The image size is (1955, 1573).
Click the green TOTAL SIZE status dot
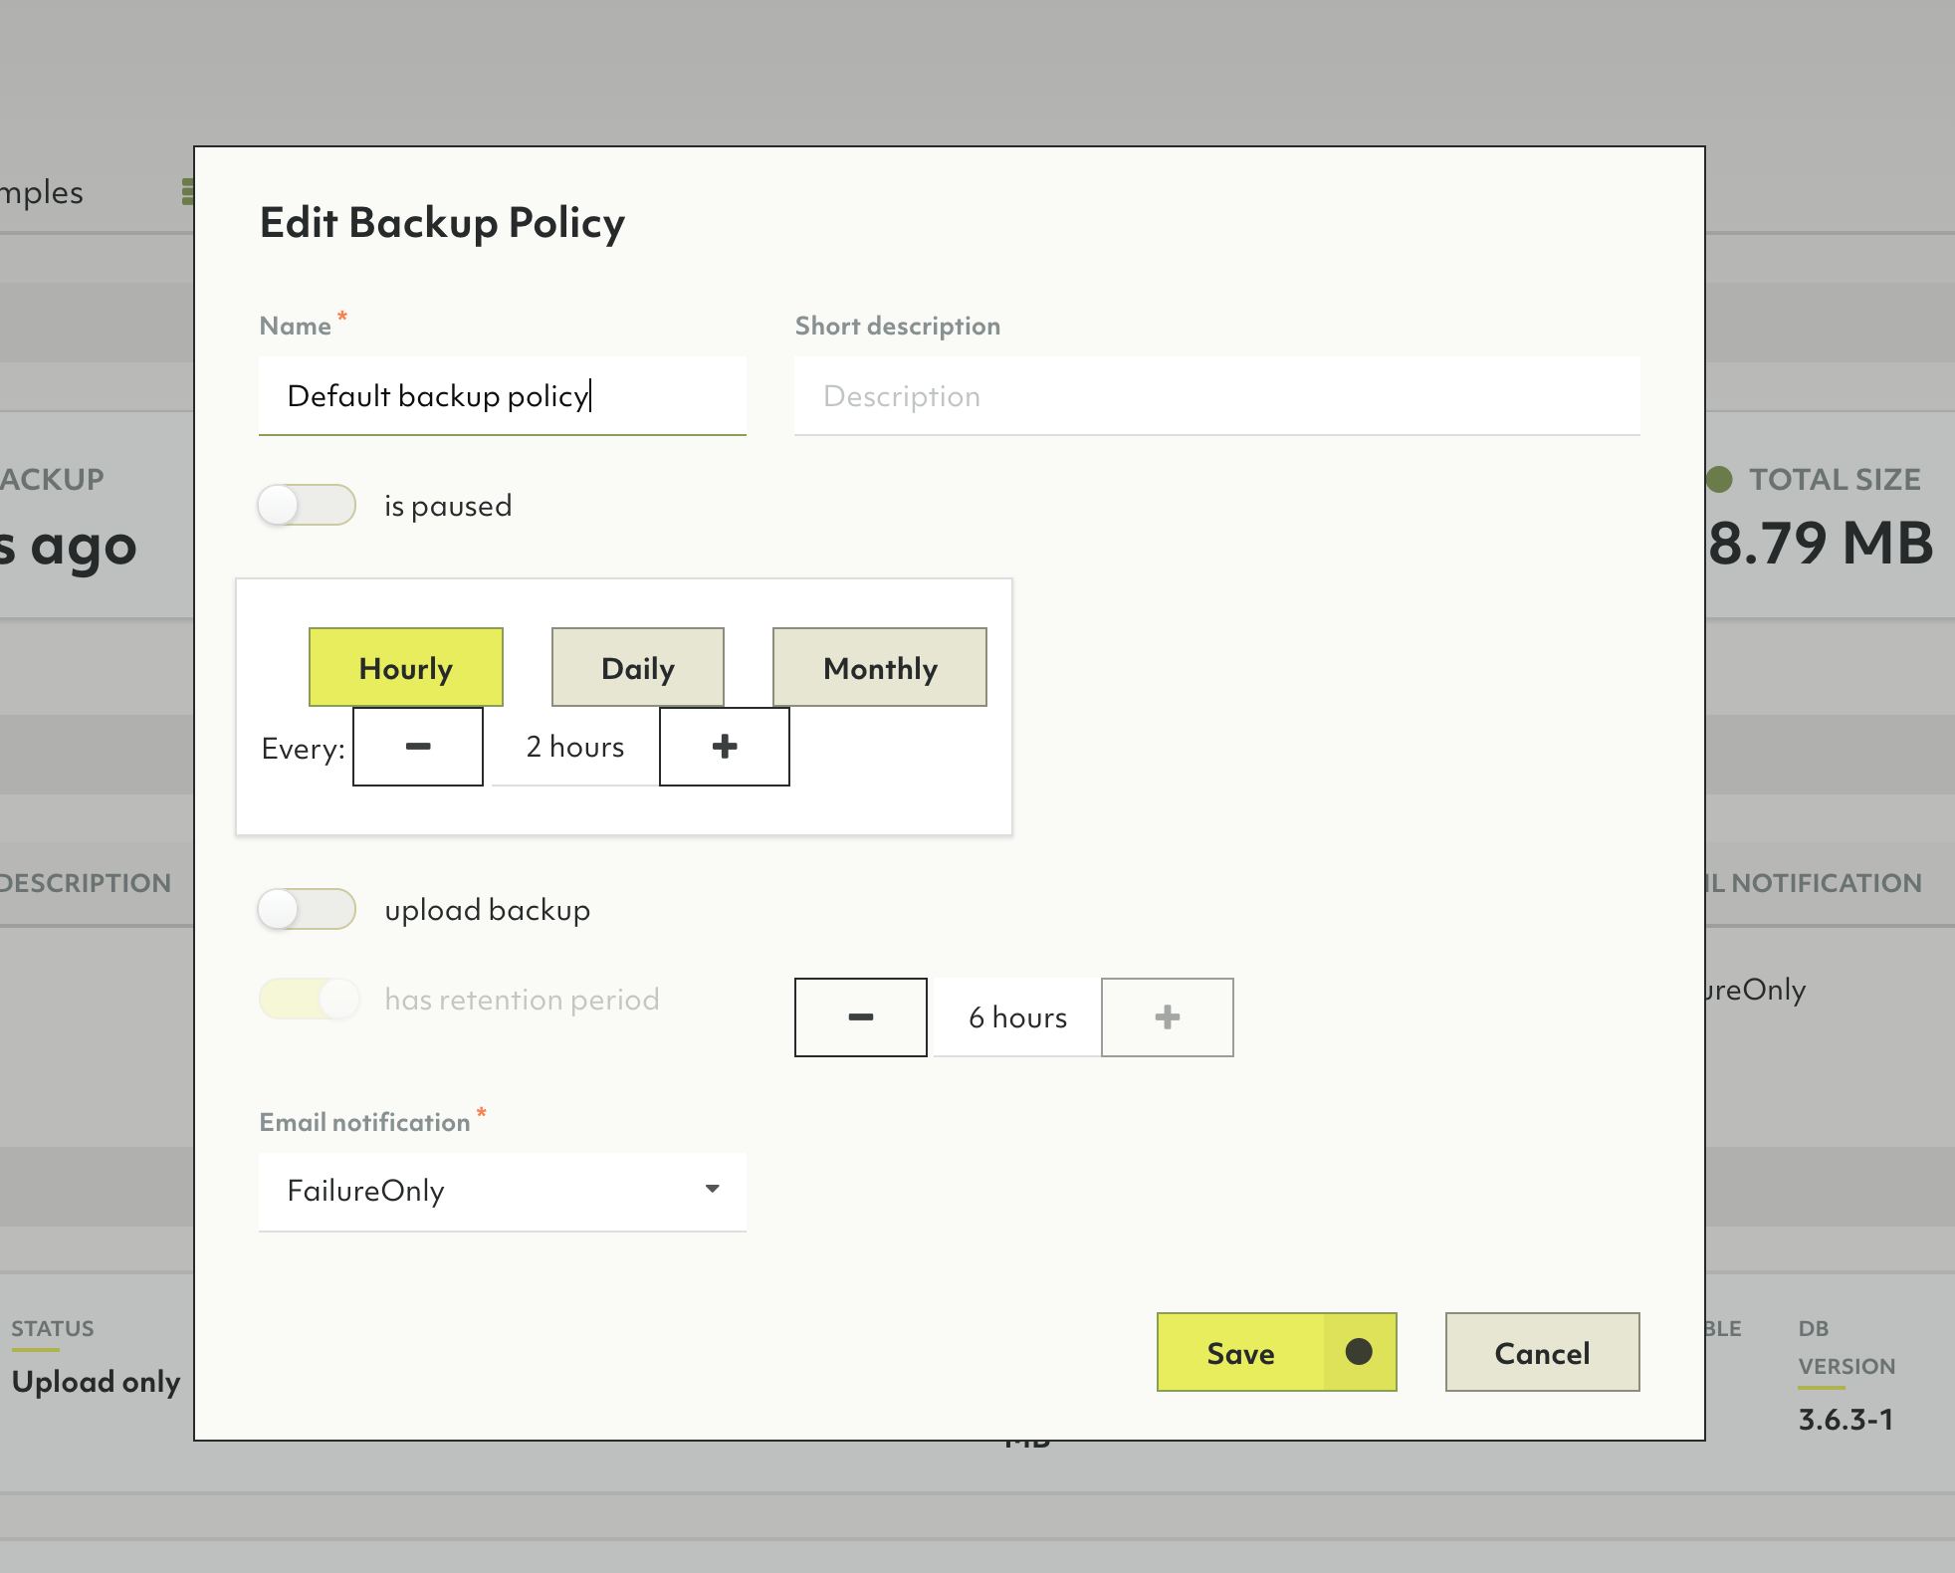coord(1719,479)
